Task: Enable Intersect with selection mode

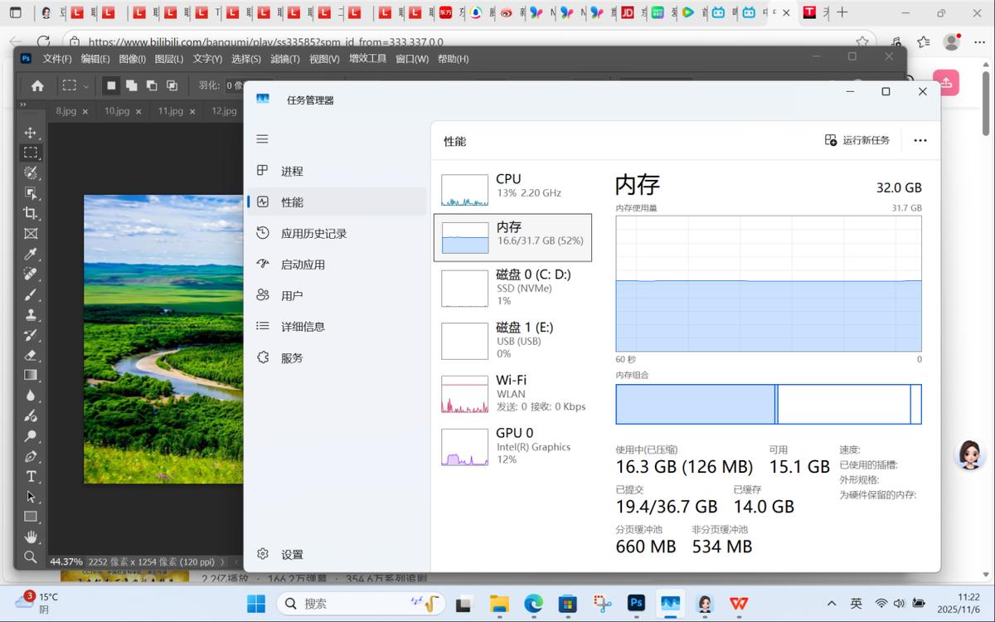Action: click(x=172, y=85)
